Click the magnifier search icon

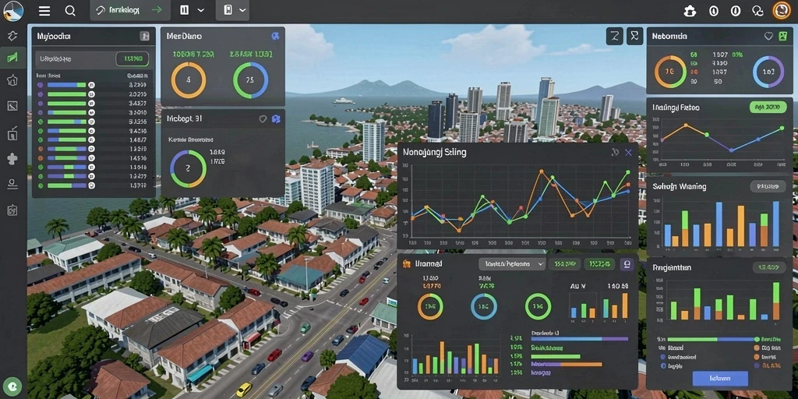point(71,11)
